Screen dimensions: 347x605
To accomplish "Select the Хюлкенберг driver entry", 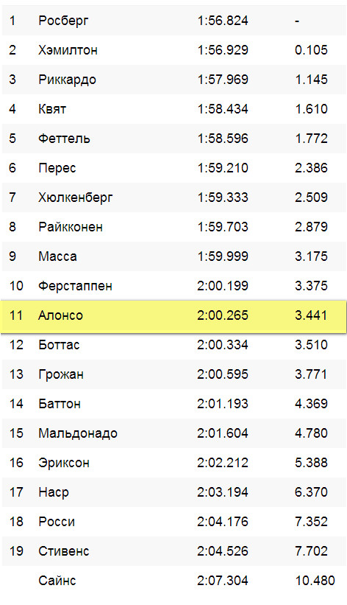I will (x=76, y=197).
